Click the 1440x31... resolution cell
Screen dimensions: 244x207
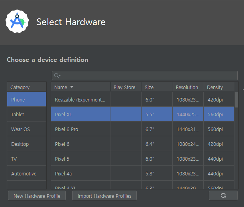188,129
